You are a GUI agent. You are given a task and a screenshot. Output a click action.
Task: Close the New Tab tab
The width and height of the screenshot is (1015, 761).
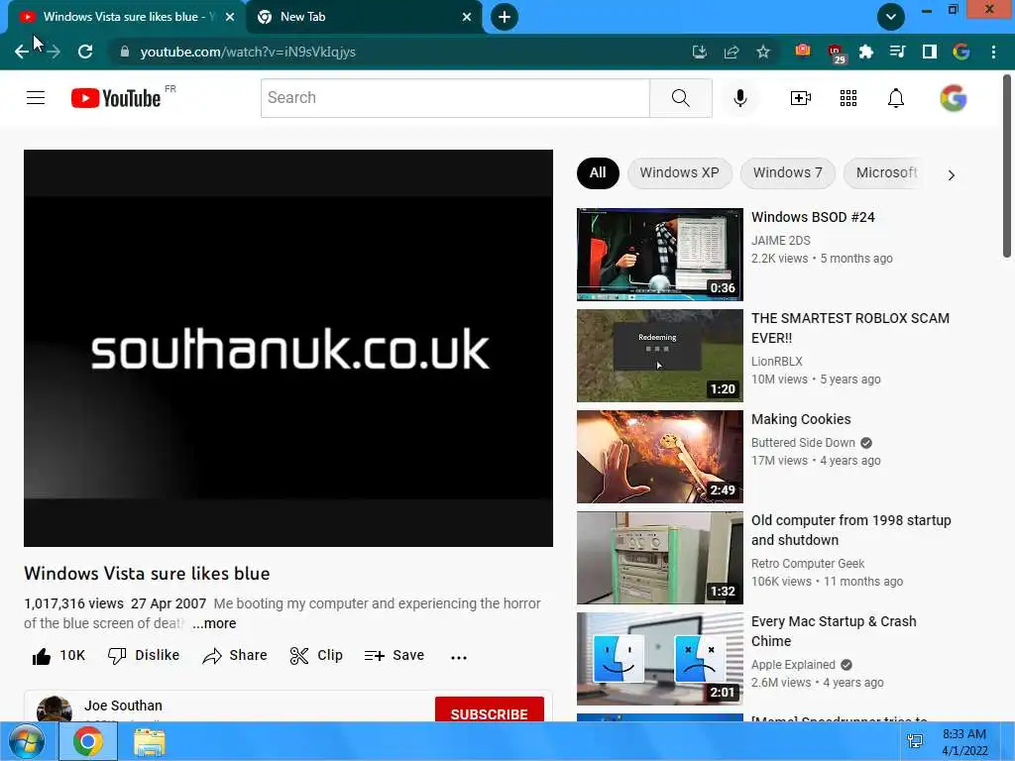click(x=467, y=17)
